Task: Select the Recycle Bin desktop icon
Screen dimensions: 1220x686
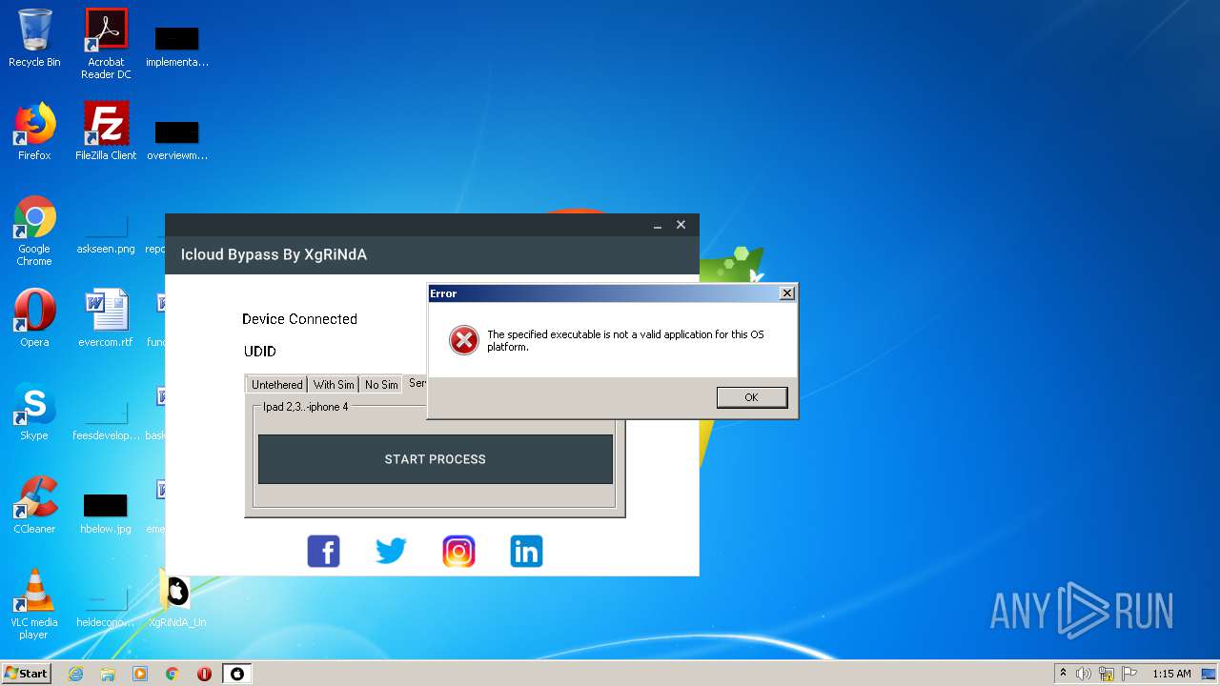Action: (34, 40)
